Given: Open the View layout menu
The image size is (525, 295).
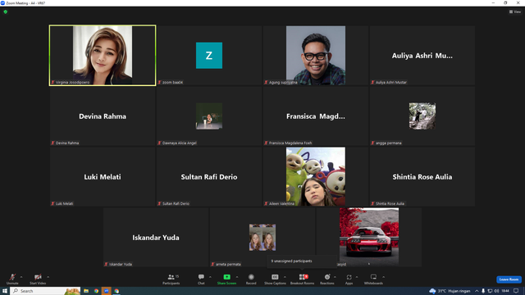Looking at the screenshot, I should 515,11.
